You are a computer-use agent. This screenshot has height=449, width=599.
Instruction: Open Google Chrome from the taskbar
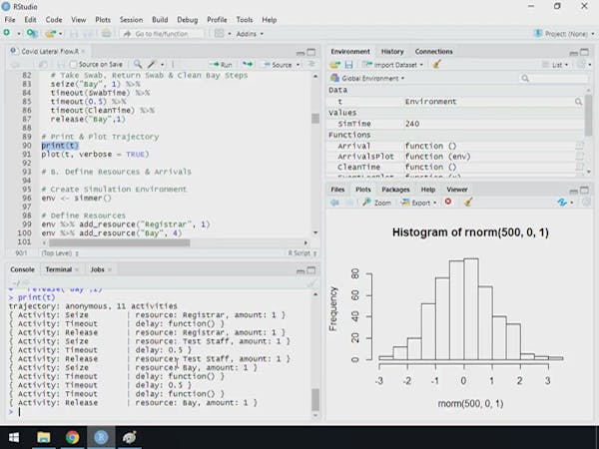tap(72, 437)
